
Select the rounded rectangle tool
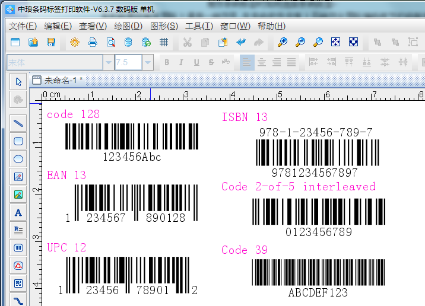click(18, 141)
